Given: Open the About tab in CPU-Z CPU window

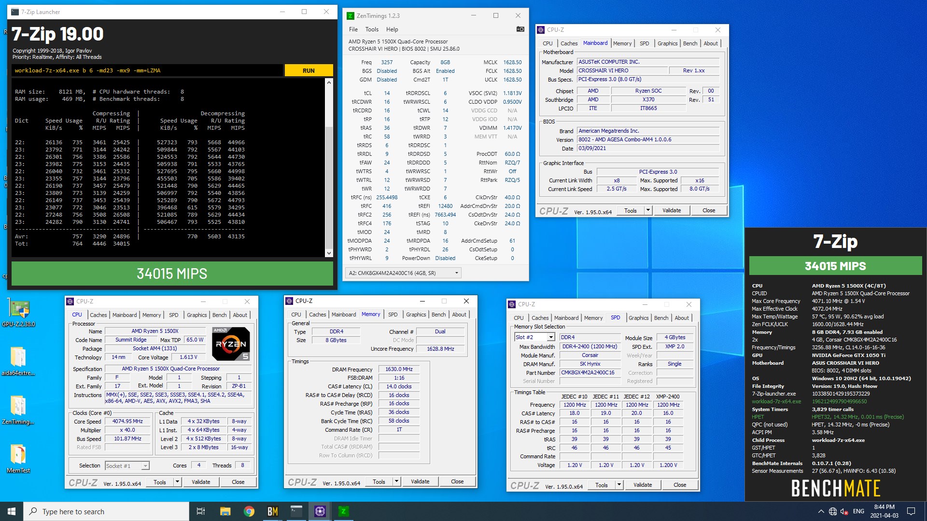Looking at the screenshot, I should 240,315.
